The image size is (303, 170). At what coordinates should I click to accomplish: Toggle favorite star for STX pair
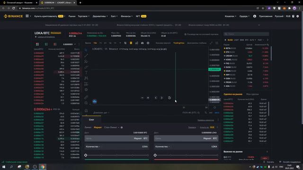coord(224,52)
